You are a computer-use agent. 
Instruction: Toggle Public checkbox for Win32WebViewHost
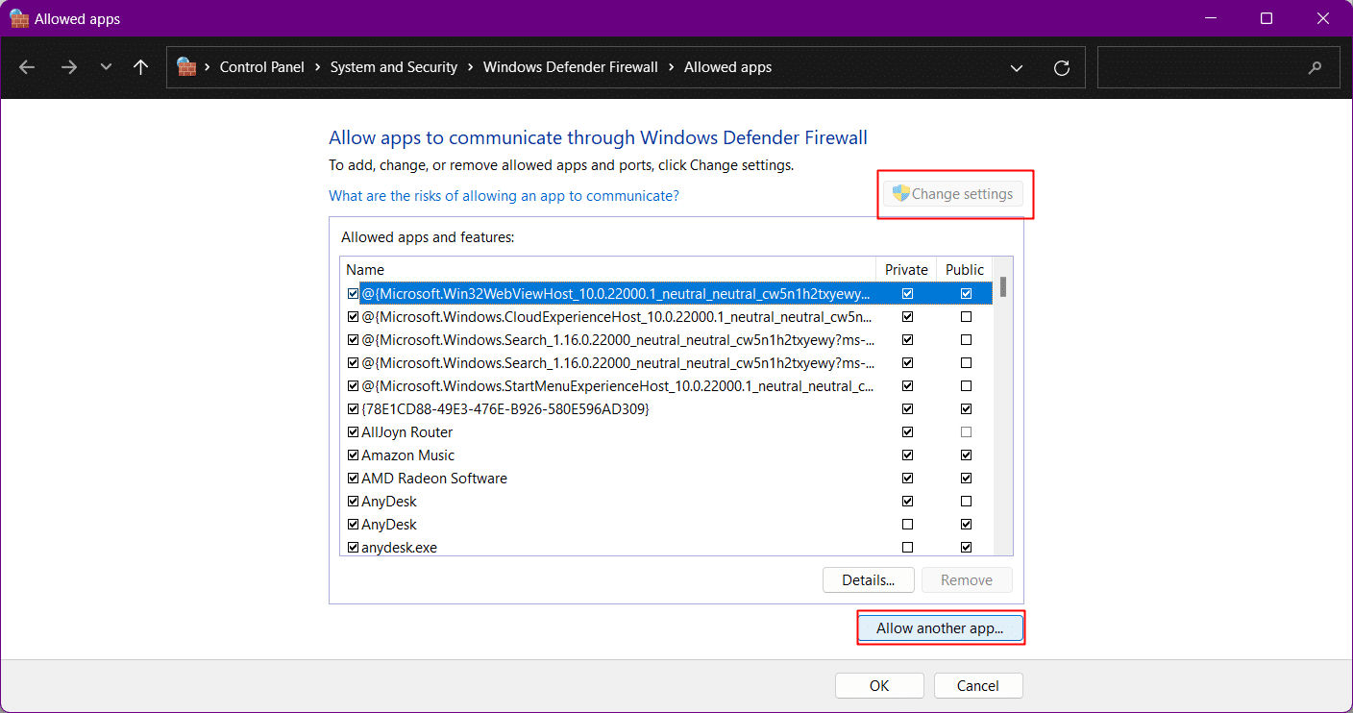click(966, 294)
